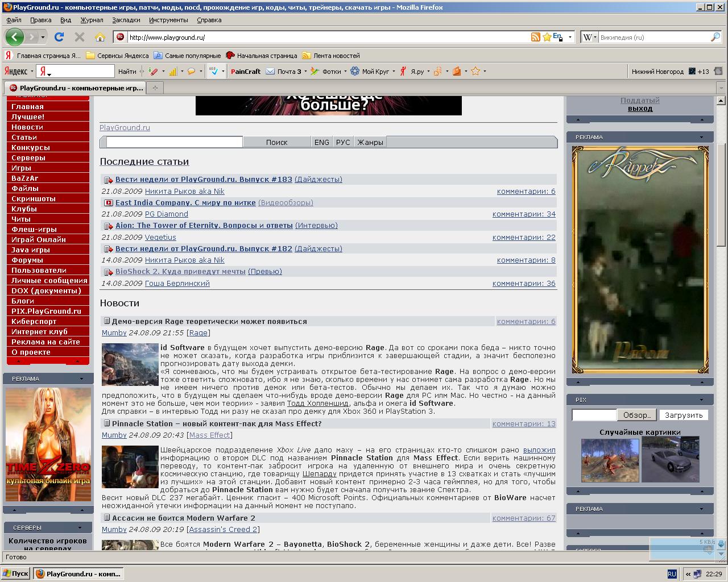Open the Файл menu
Screen dimensions: 728x582
tap(14, 20)
